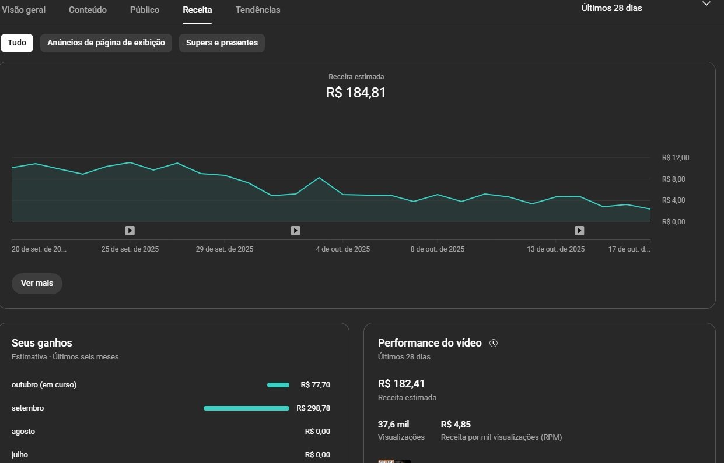Switch to the Visão geral tab
724x463 pixels.
pyautogui.click(x=24, y=10)
